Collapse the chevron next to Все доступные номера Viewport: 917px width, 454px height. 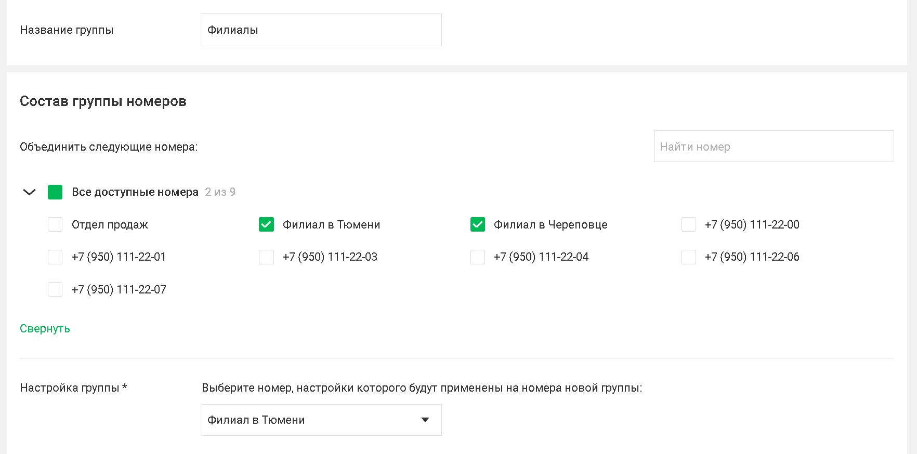29,192
